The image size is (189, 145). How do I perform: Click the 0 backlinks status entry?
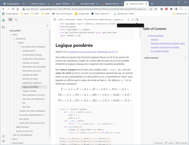pyautogui.click(x=158, y=143)
